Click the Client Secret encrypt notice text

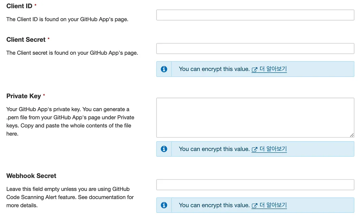214,69
